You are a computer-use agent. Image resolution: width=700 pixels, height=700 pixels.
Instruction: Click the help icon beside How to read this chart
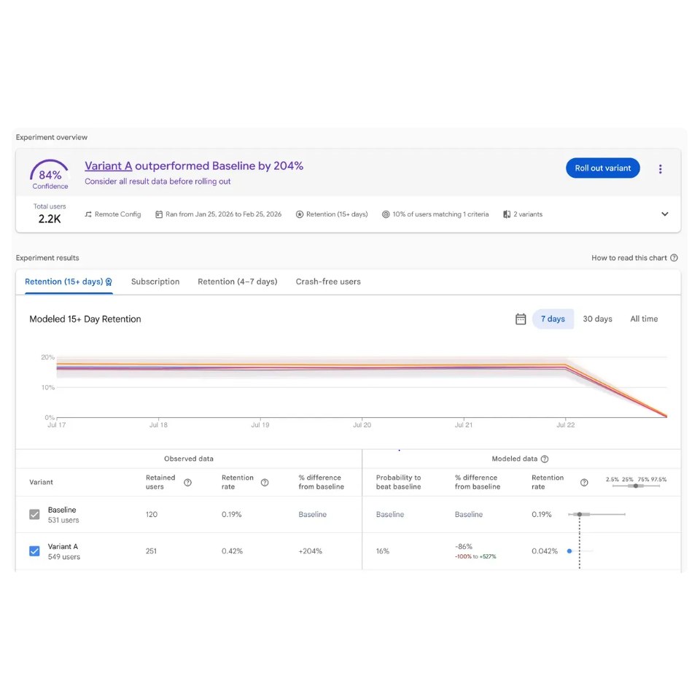674,257
